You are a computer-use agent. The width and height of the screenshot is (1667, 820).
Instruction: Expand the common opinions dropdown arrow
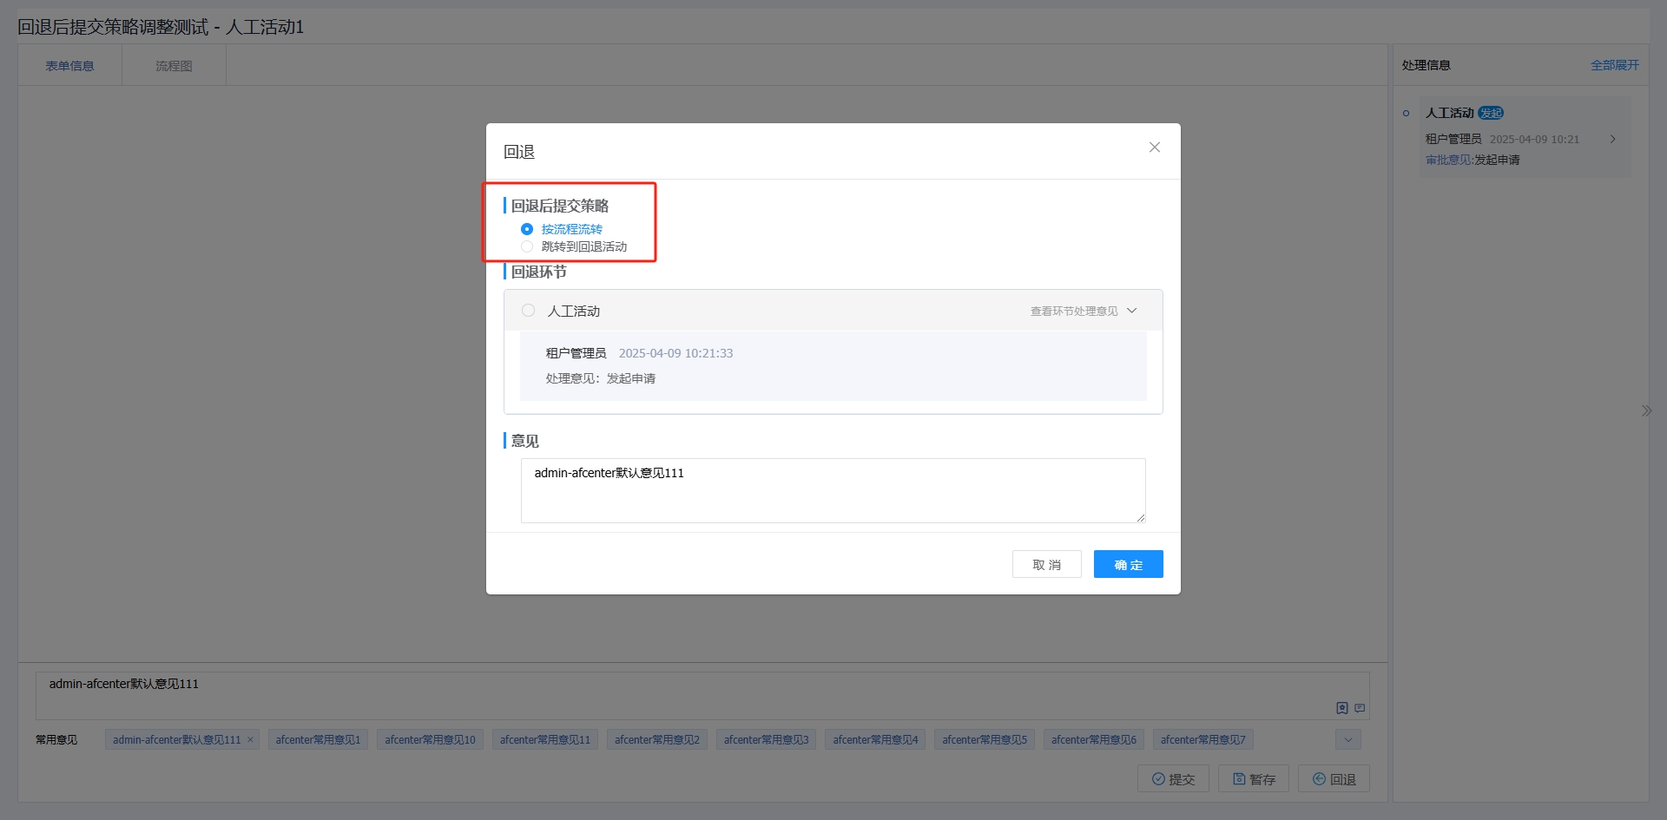pos(1347,740)
